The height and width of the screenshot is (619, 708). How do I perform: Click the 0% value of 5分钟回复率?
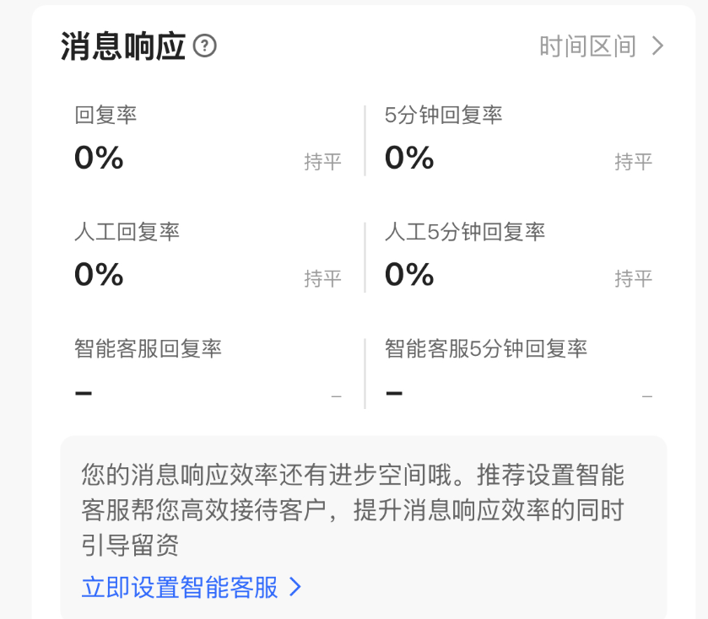coord(408,160)
